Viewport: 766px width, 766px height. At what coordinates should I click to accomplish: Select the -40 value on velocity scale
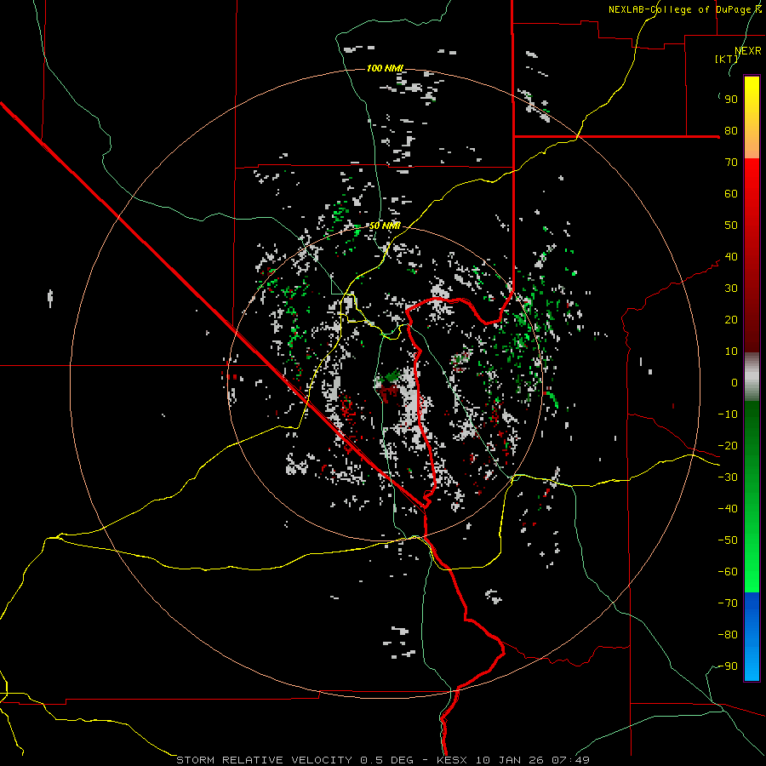[728, 509]
